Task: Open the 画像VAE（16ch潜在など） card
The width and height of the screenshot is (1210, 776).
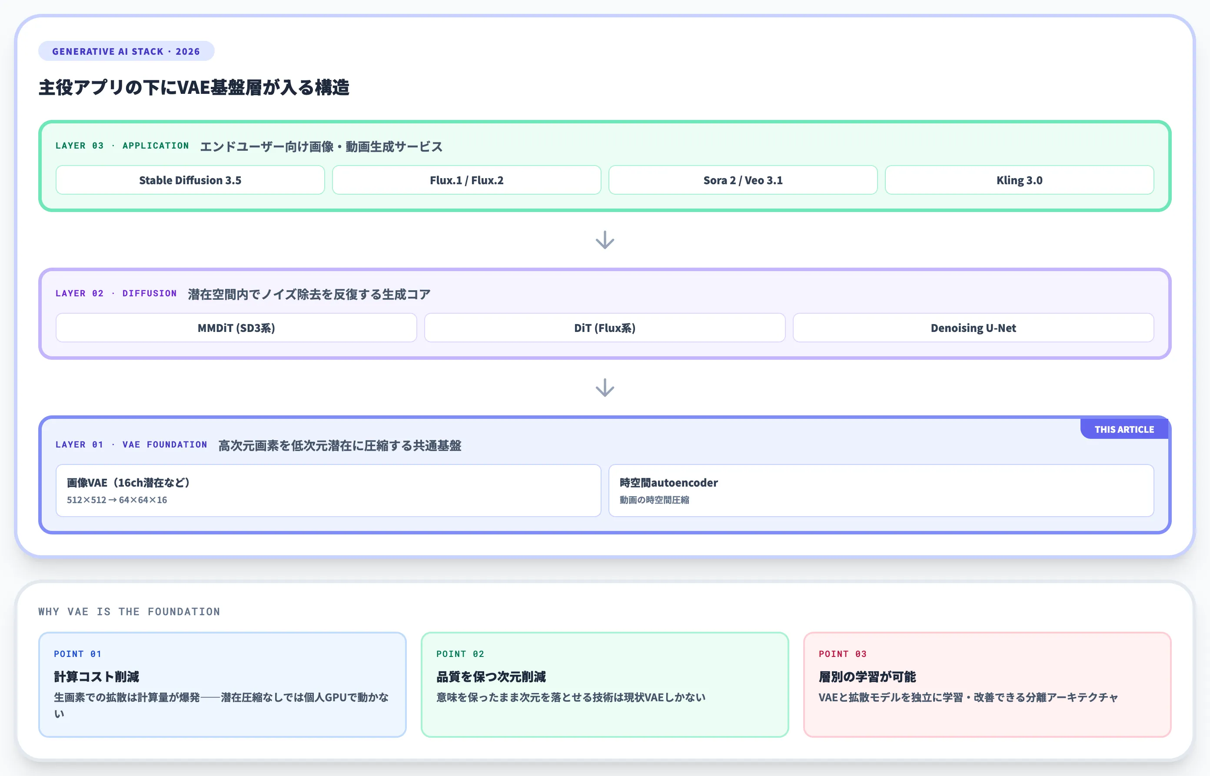Action: (x=329, y=490)
